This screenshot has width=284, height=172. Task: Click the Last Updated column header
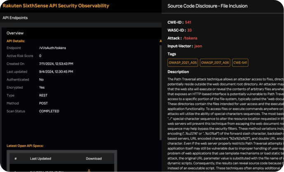pyautogui.click(x=40, y=158)
